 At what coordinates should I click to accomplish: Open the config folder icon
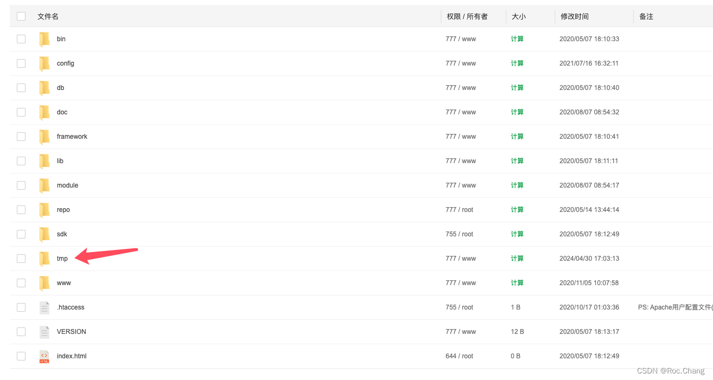[x=44, y=63]
